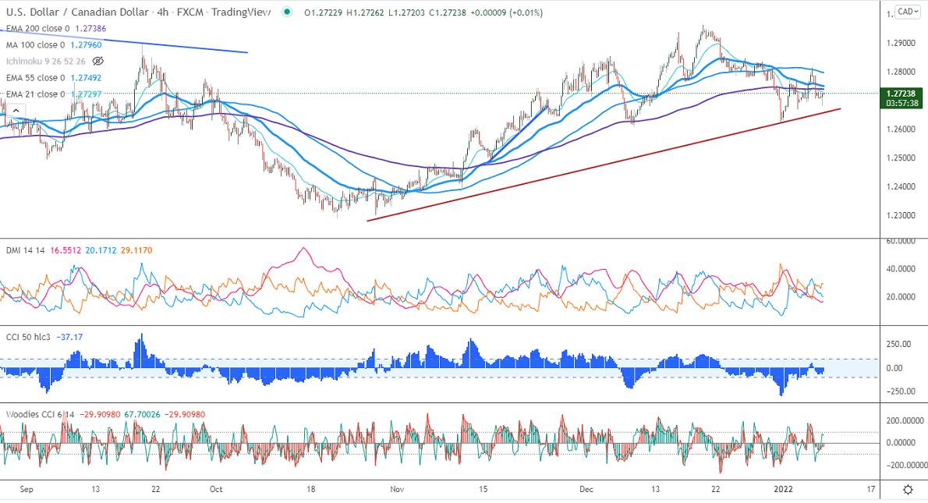This screenshot has height=503, width=928.
Task: Show the hidden Ichimoku indicator via eye icon
Action: click(98, 61)
